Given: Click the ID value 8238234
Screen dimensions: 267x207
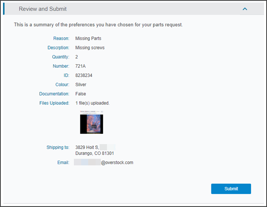Looking at the screenshot, I should click(84, 75).
